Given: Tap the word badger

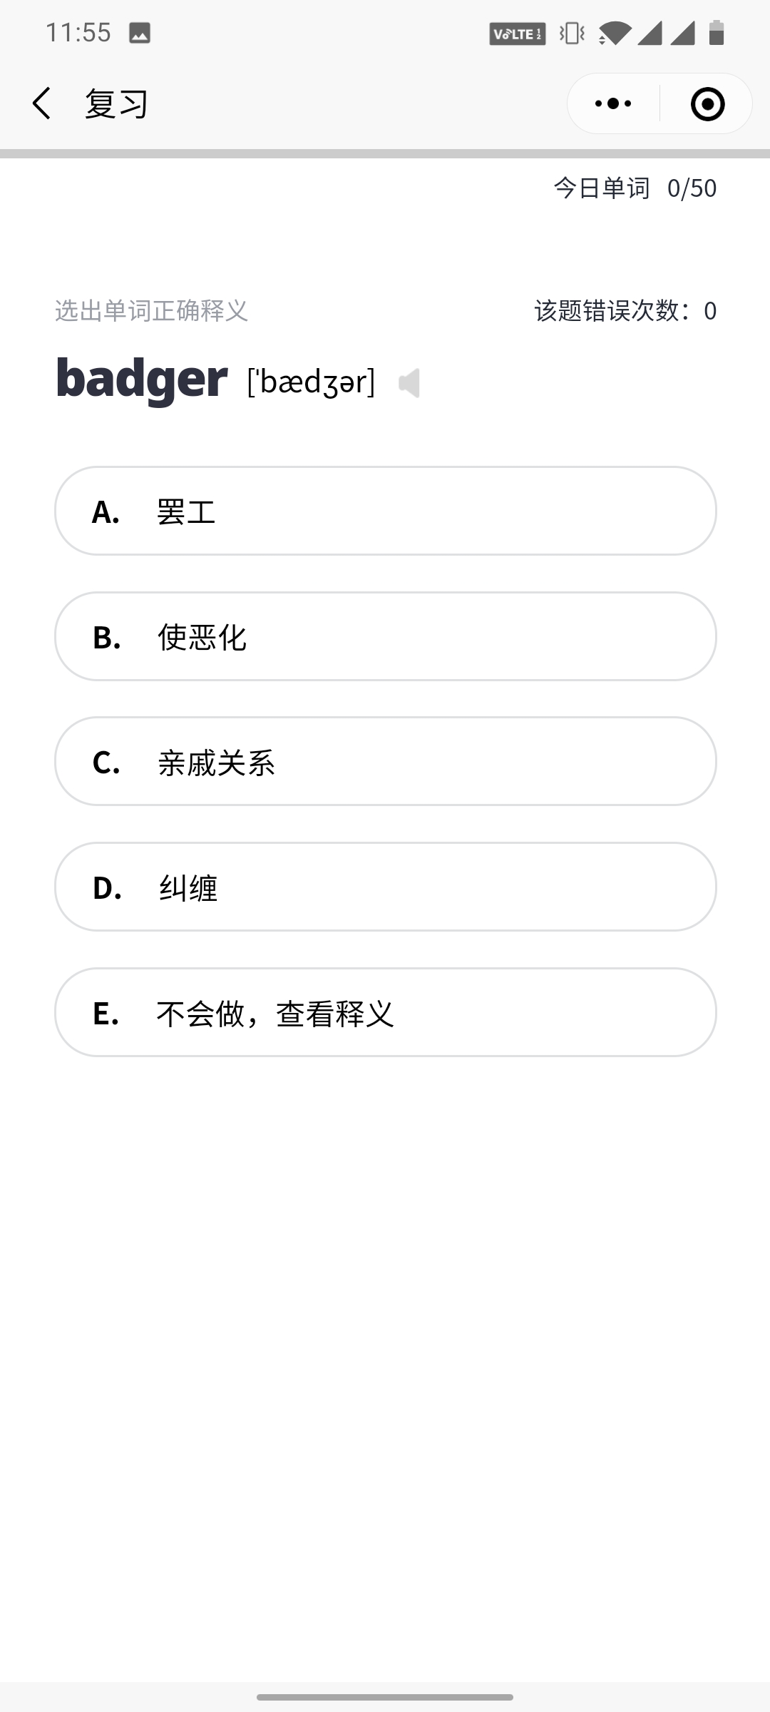Looking at the screenshot, I should click(142, 379).
